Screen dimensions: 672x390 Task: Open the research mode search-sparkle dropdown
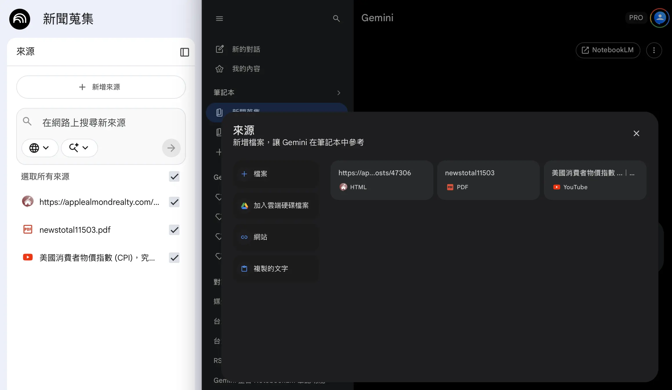click(79, 148)
